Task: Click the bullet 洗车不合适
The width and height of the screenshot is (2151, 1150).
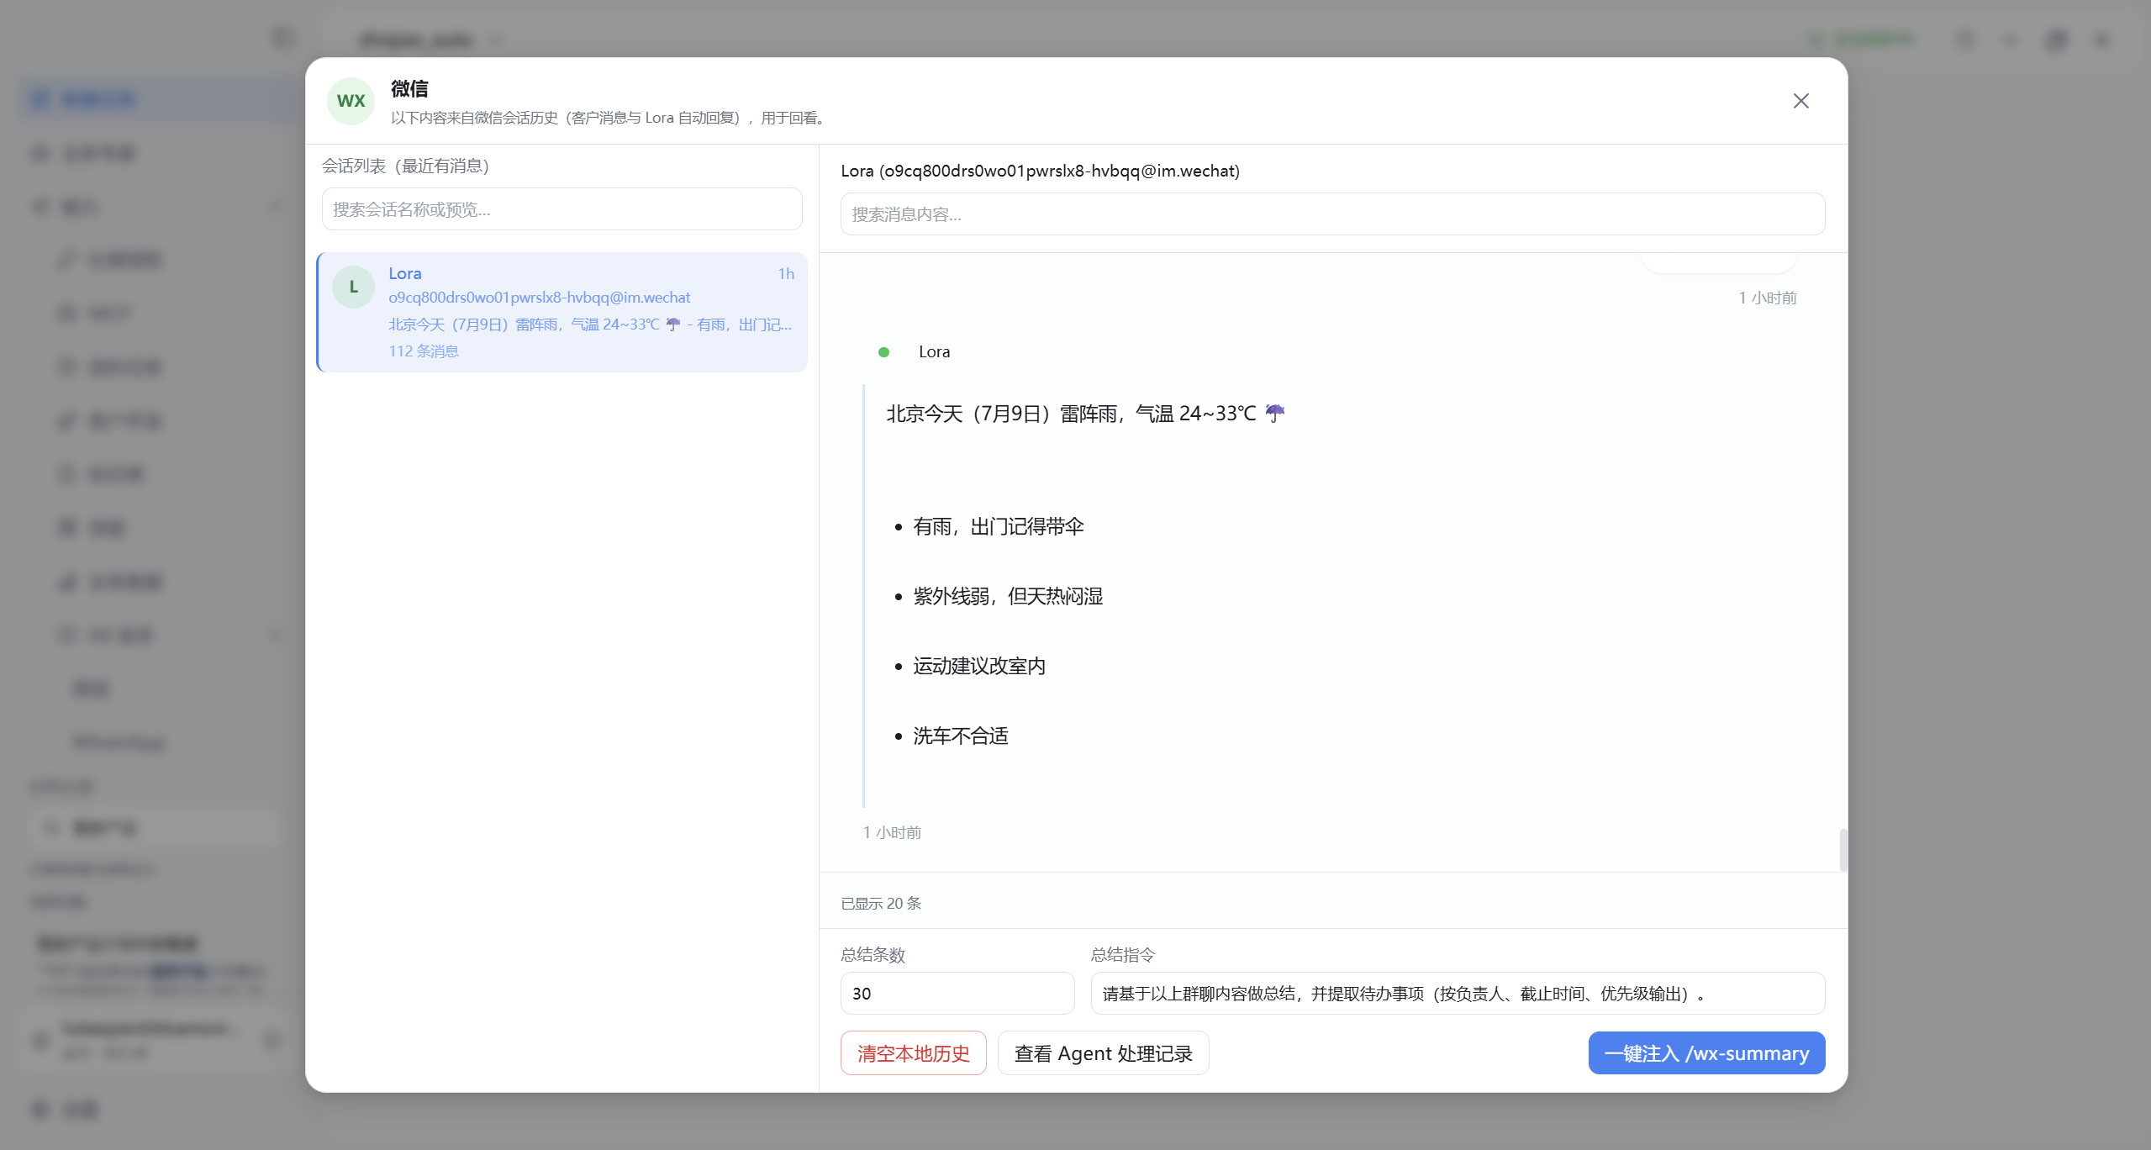Action: click(x=960, y=736)
